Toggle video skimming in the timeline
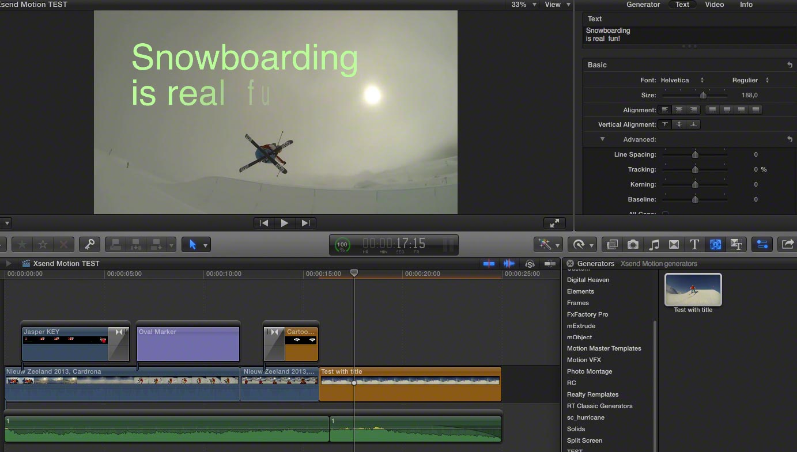797x452 pixels. pos(489,264)
